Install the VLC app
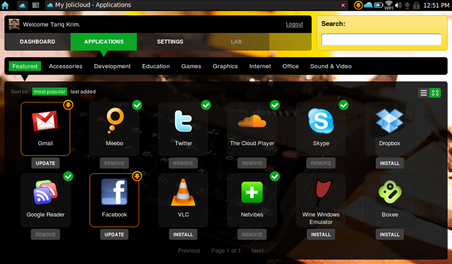452x264 pixels. click(183, 234)
